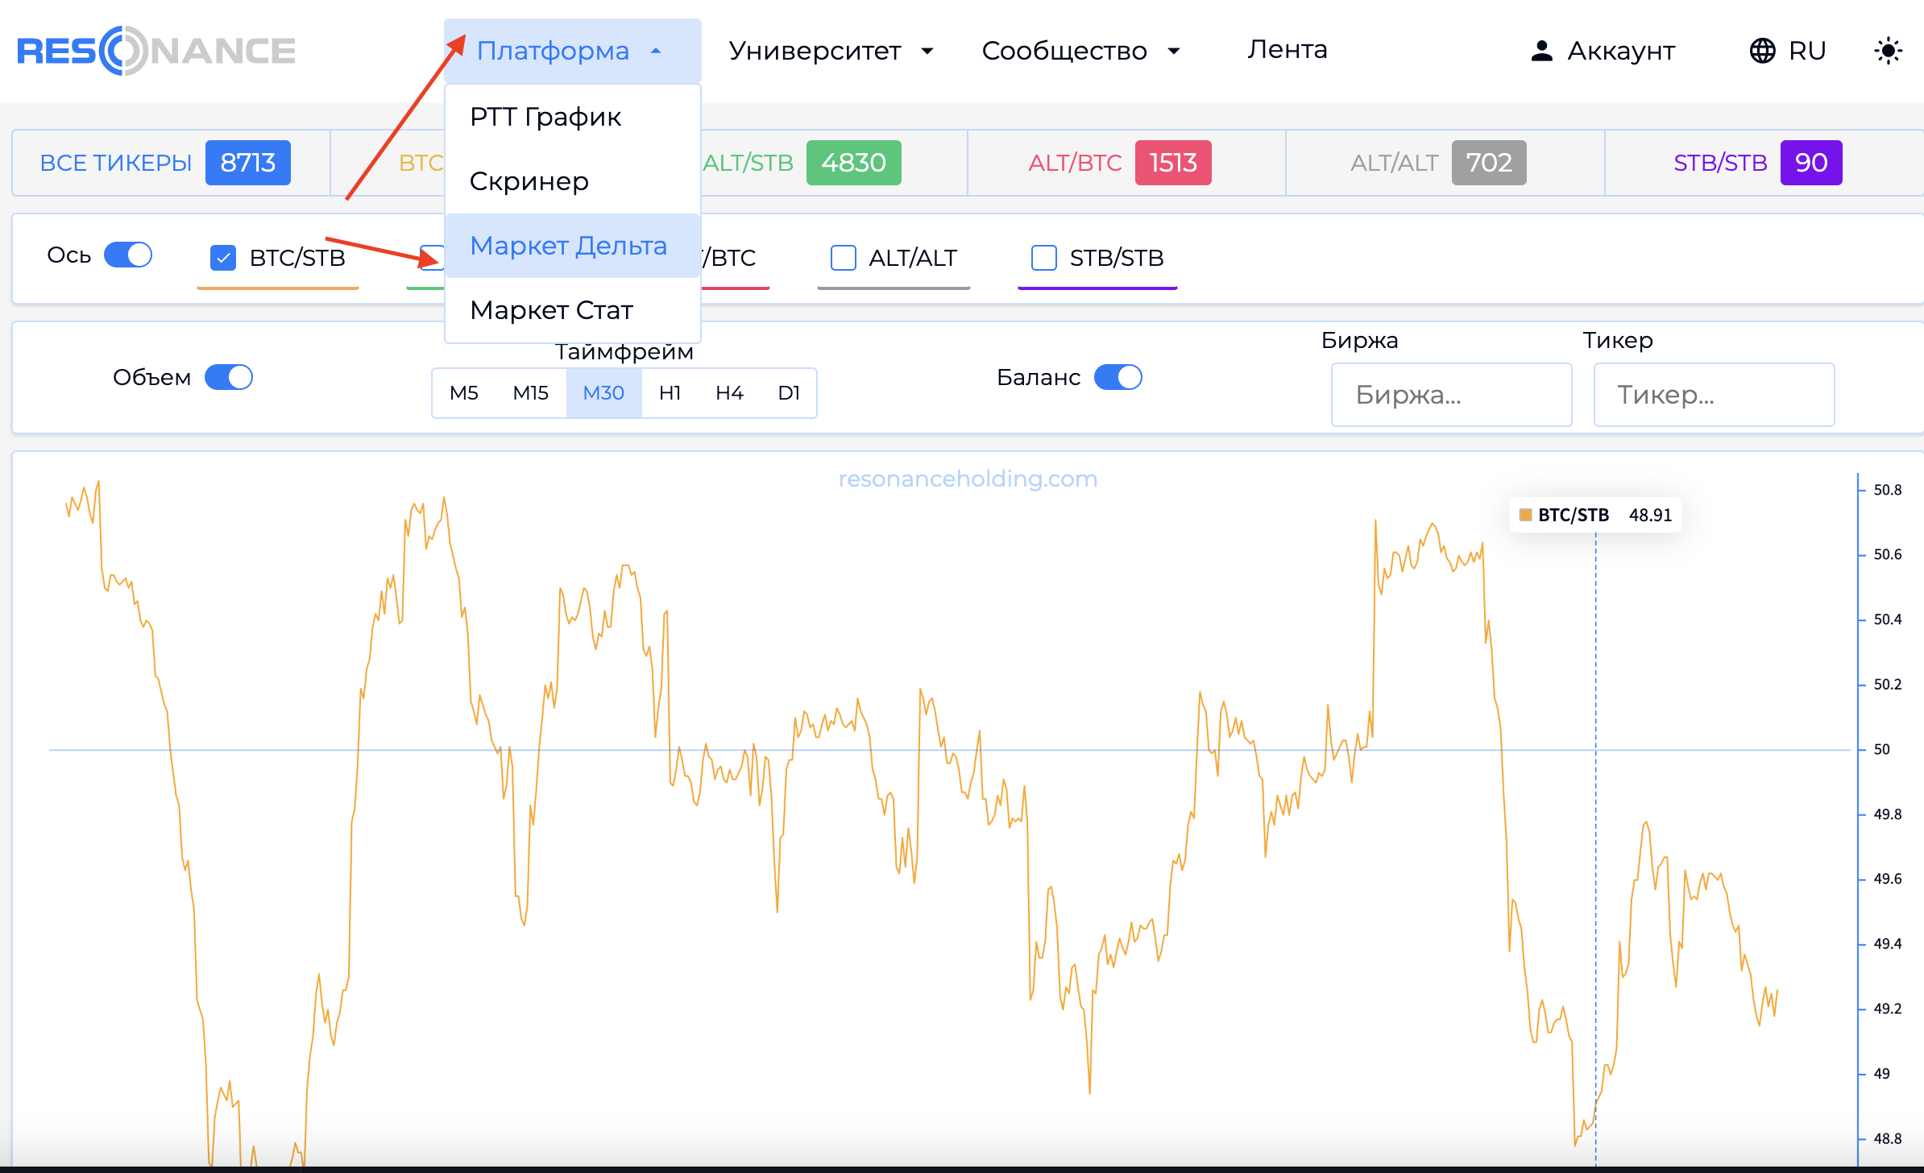
Task: Click the globe language icon
Action: tap(1762, 51)
